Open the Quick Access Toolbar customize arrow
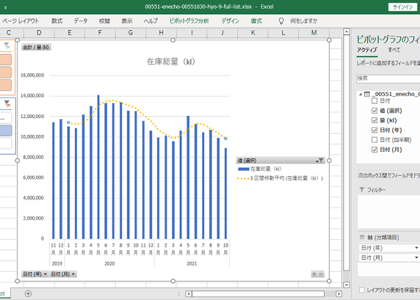Viewport: 420px width, 300px height. (x=5, y=7)
